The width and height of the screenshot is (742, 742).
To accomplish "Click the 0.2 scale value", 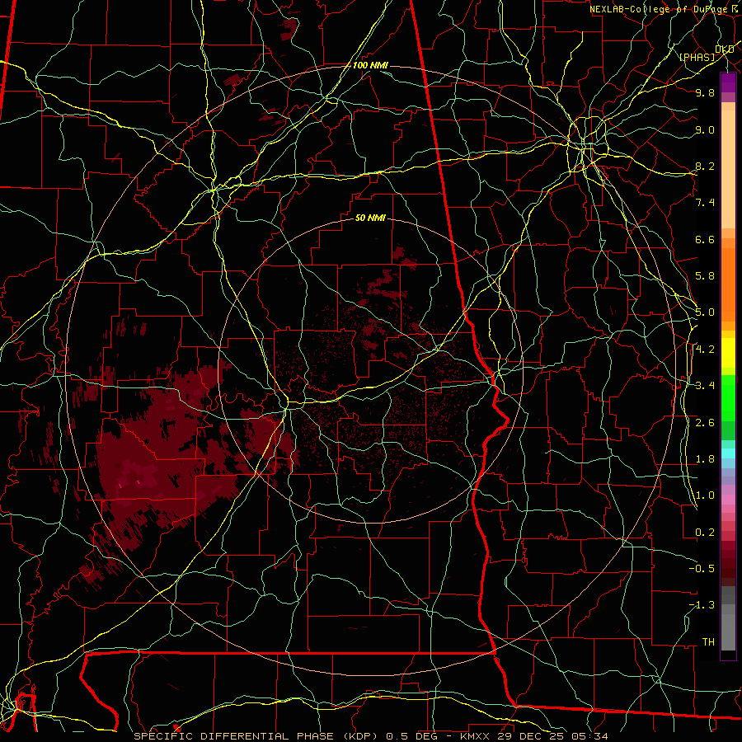I will [705, 533].
